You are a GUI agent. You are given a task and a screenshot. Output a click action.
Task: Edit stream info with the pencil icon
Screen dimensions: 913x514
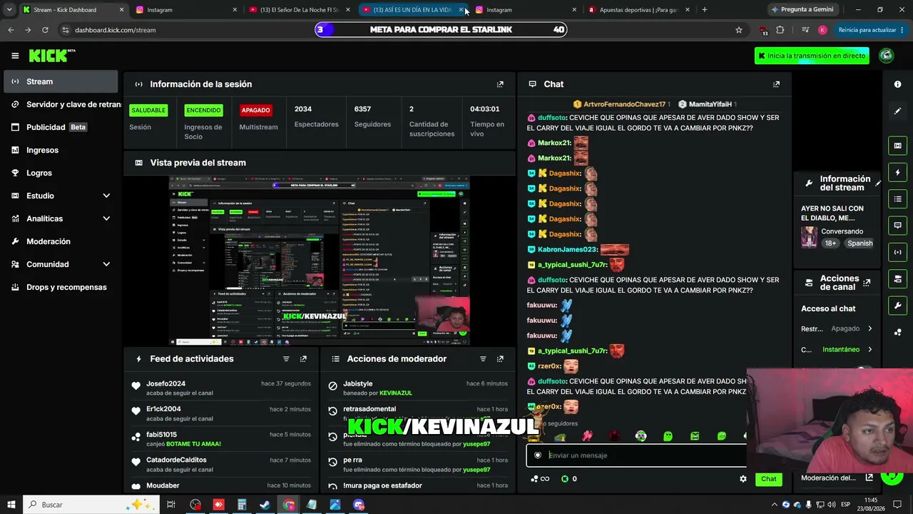[878, 183]
